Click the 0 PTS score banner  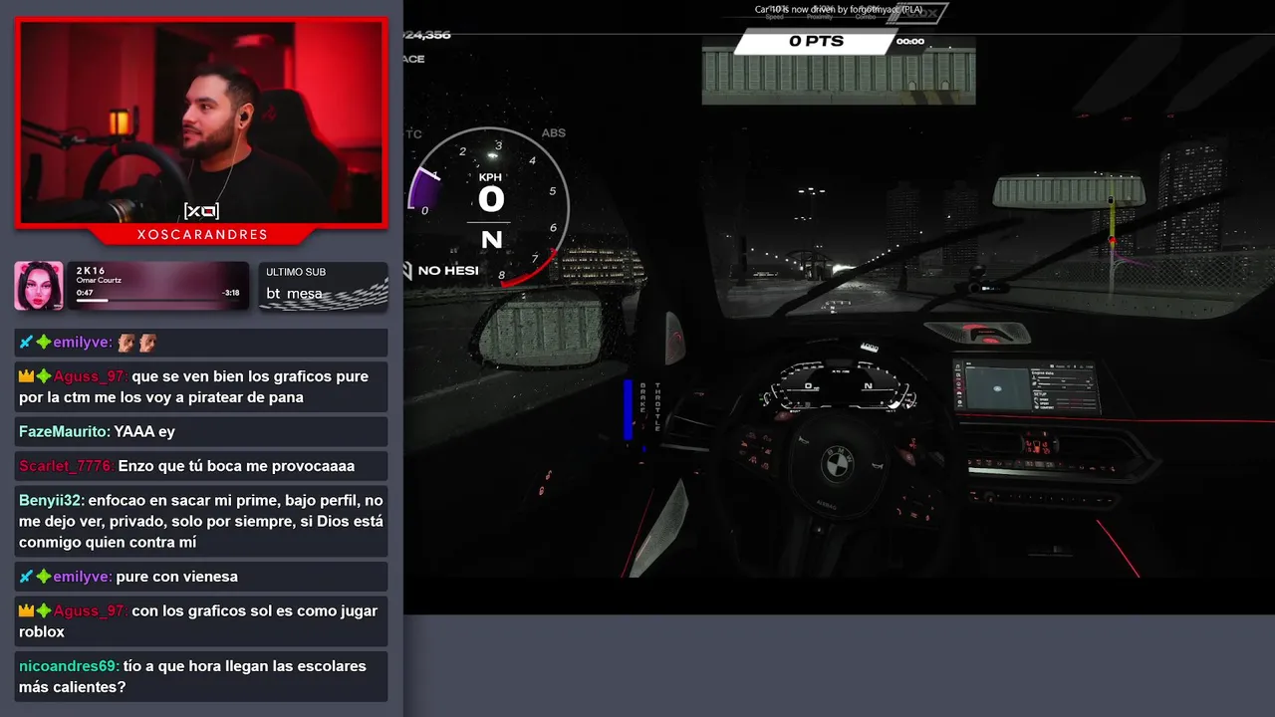click(817, 41)
